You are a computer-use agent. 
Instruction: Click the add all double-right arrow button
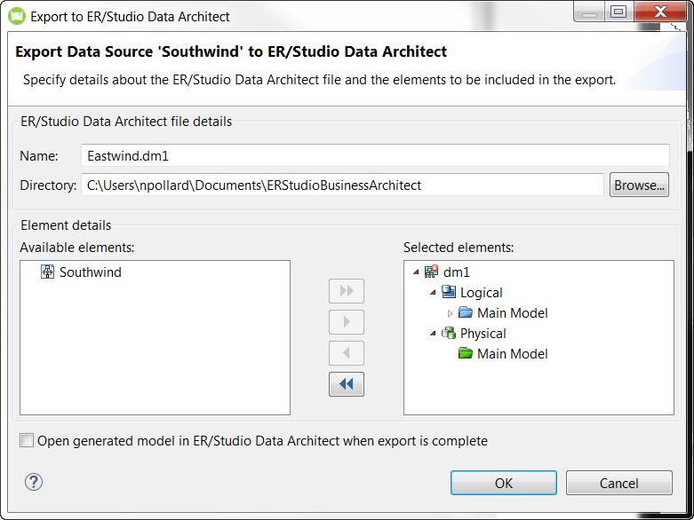pyautogui.click(x=347, y=291)
